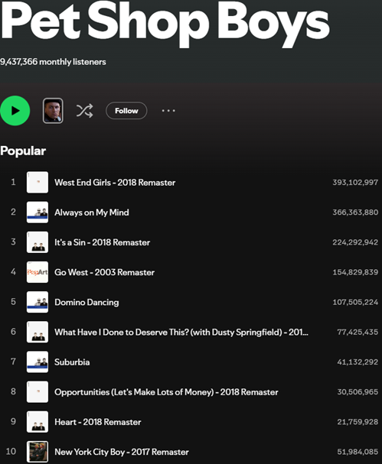Select the 9,437,366 monthly listeners text
Viewport: 382px width, 464px height.
coord(53,62)
